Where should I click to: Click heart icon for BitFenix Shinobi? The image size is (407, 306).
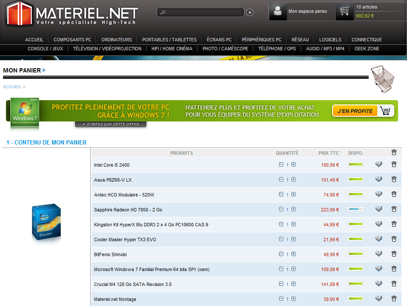tap(378, 254)
